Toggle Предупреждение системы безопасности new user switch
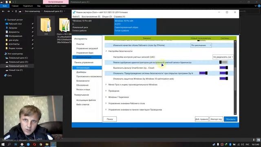Screen dimensions: 261x147 pos(203,73)
